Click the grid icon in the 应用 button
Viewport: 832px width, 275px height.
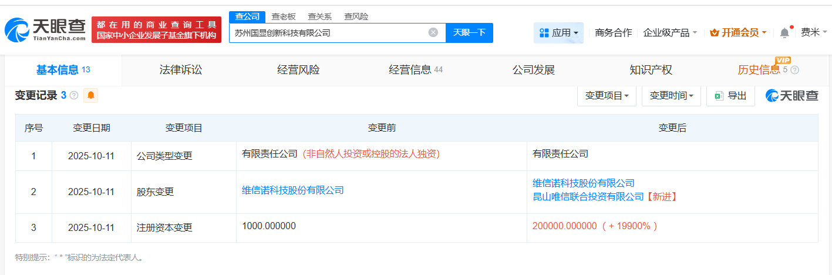click(x=544, y=33)
